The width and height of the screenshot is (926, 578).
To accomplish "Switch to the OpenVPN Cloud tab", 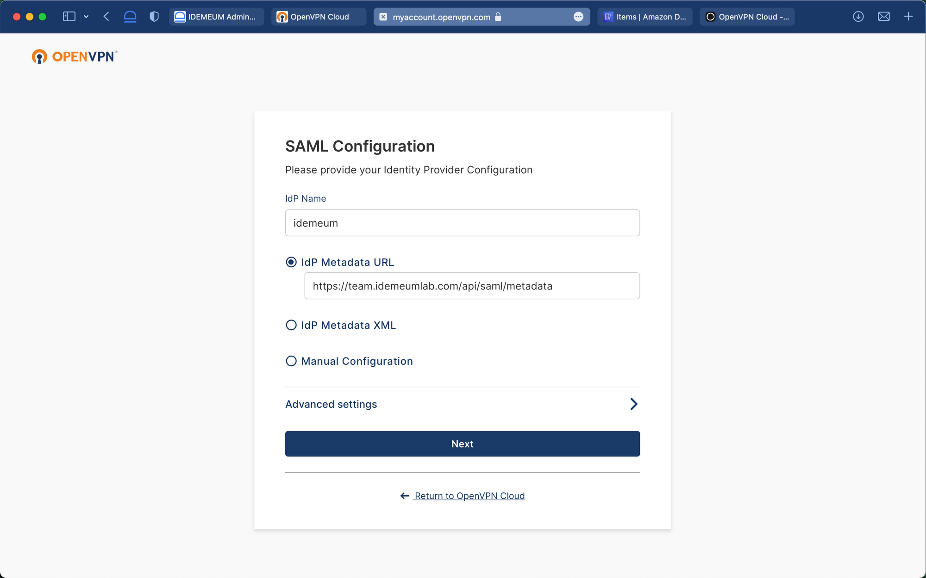I will click(x=319, y=17).
